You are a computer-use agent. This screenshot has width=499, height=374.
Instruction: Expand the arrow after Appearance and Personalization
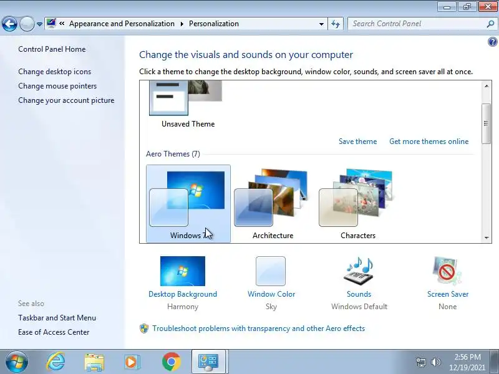pos(182,24)
